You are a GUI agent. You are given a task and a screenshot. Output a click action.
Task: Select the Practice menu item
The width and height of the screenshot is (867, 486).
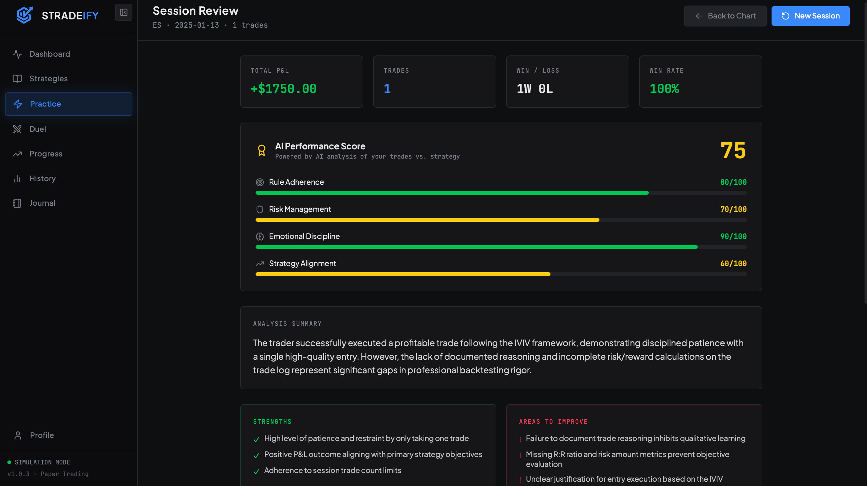point(69,104)
